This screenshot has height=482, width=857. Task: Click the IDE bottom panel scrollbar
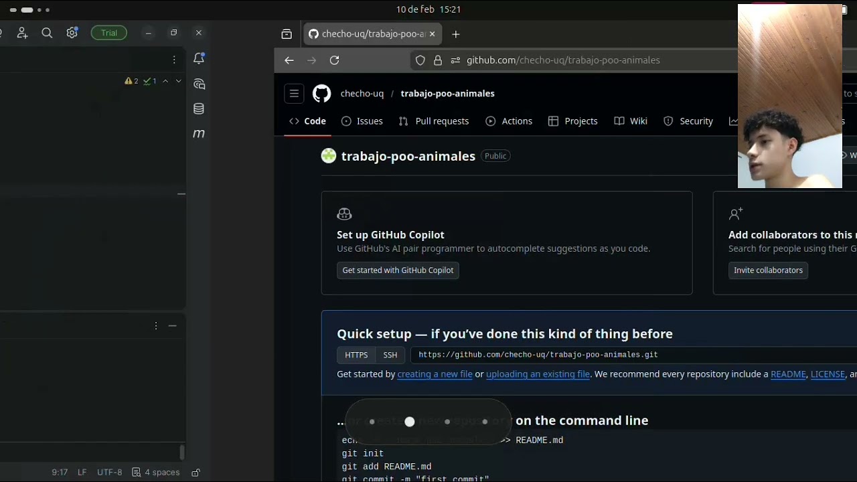pyautogui.click(x=181, y=452)
